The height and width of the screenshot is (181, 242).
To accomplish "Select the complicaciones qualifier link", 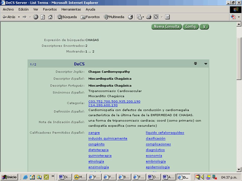I will point(158,144).
